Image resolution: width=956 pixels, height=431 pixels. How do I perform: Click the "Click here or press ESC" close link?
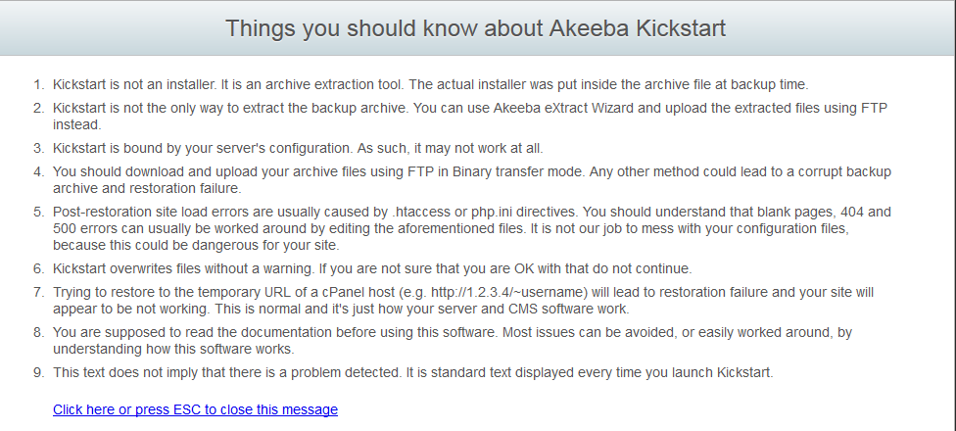click(x=195, y=409)
